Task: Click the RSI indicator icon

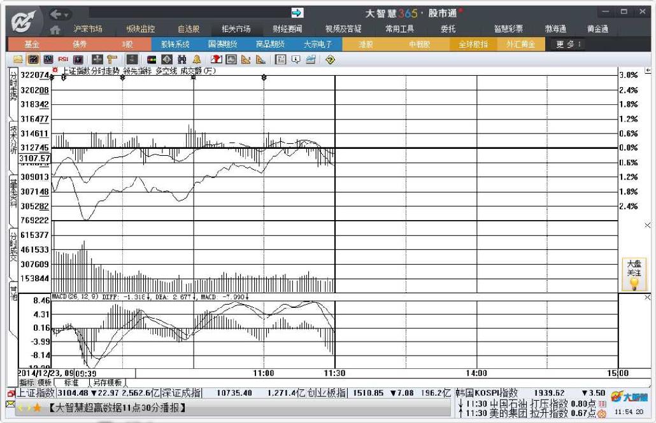Action: coord(63,60)
